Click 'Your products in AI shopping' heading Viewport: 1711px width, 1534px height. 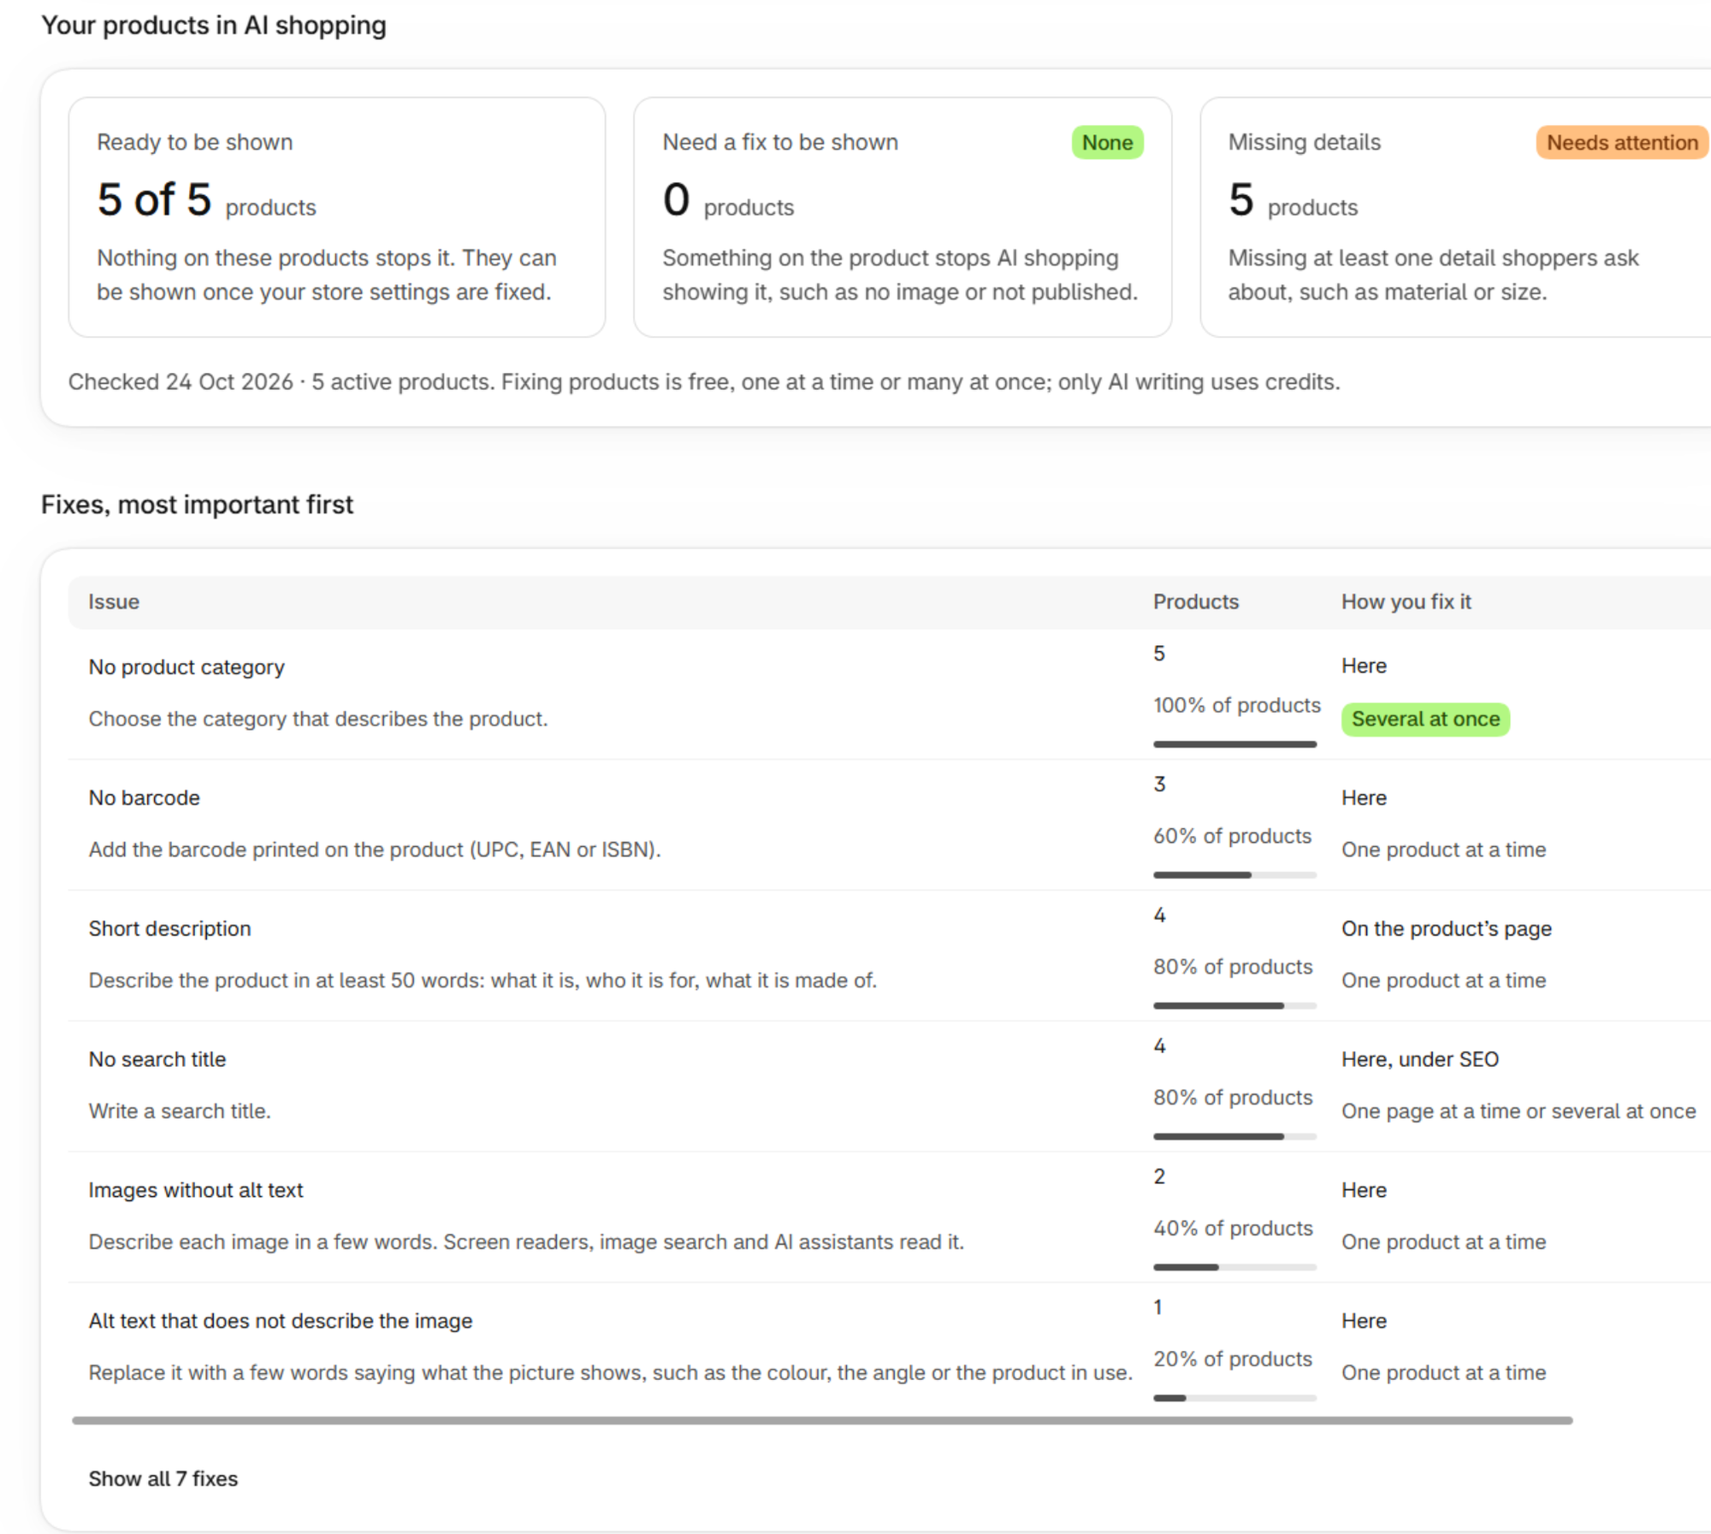point(214,26)
